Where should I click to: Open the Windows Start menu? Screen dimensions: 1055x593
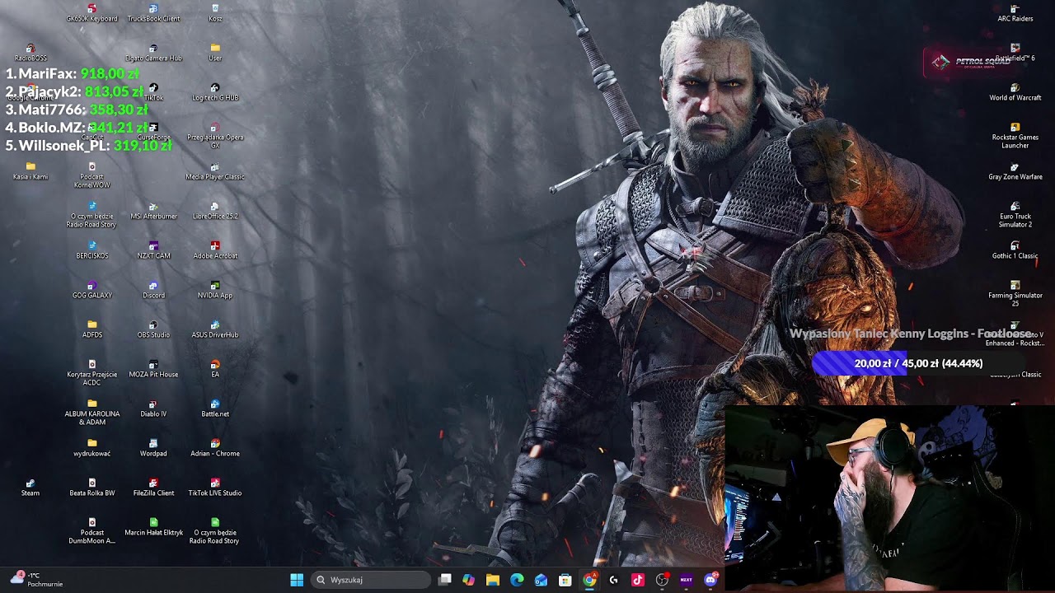tap(297, 580)
